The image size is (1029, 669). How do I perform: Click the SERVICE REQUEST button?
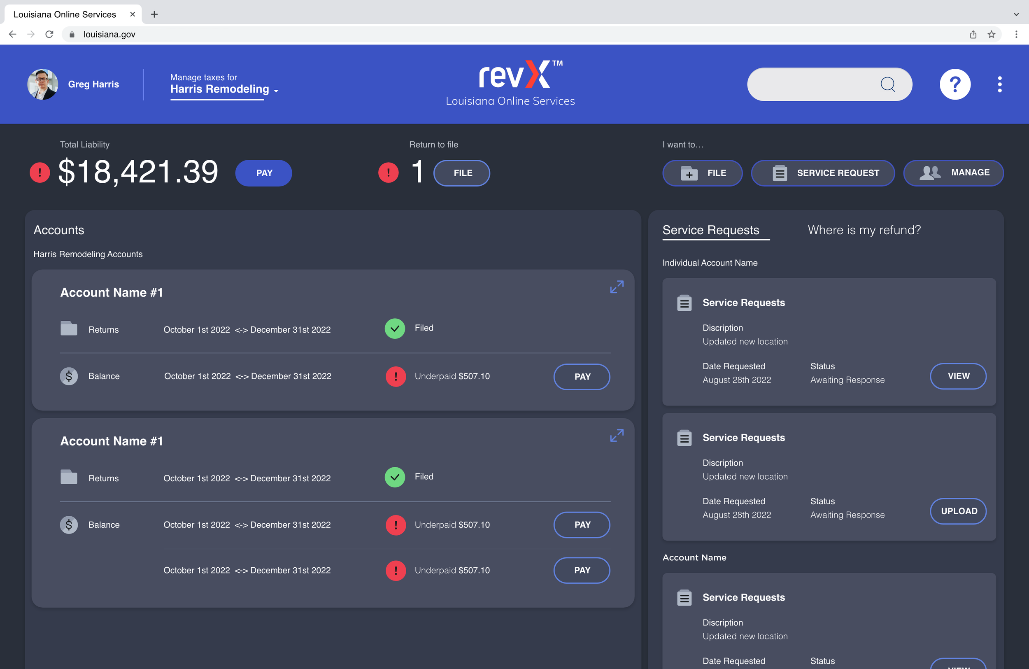[822, 173]
